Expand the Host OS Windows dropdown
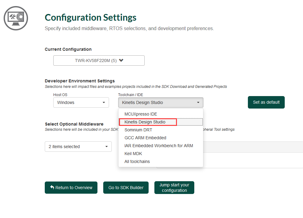 click(x=81, y=102)
